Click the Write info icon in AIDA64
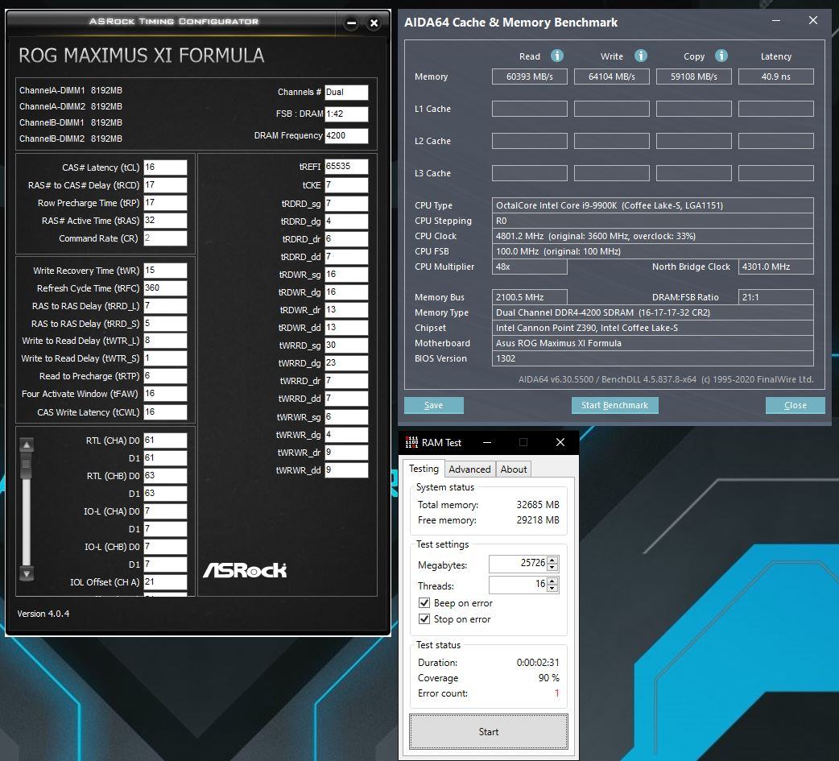Image resolution: width=839 pixels, height=761 pixels. coord(640,56)
